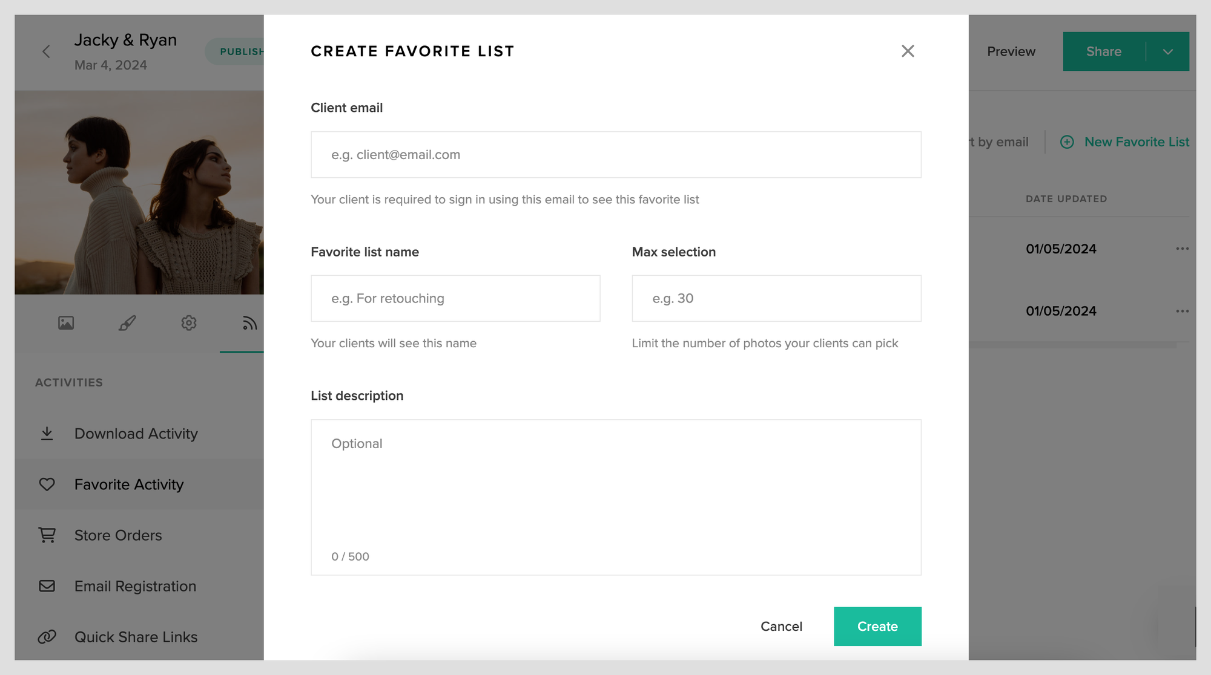Click the Store Orders cart icon
Image resolution: width=1211 pixels, height=675 pixels.
click(47, 535)
